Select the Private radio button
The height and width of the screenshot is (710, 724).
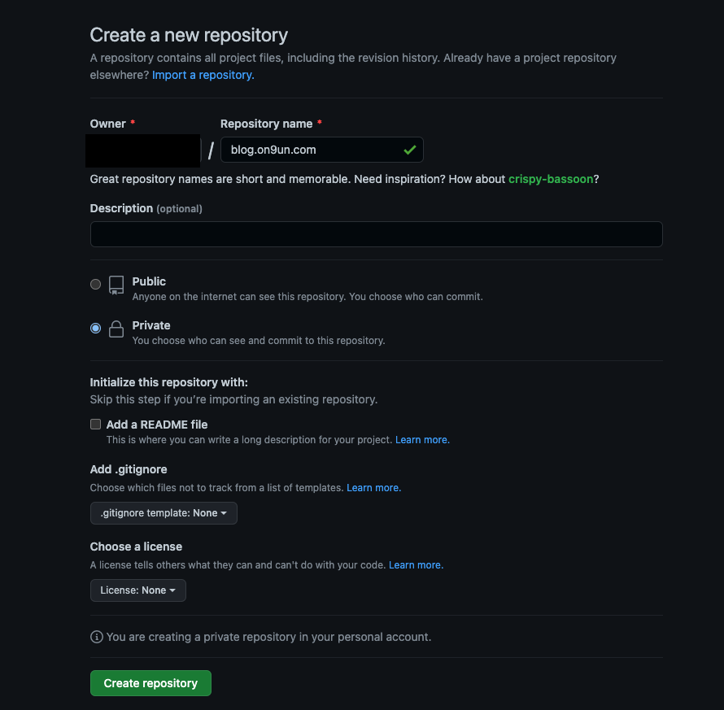pos(95,329)
